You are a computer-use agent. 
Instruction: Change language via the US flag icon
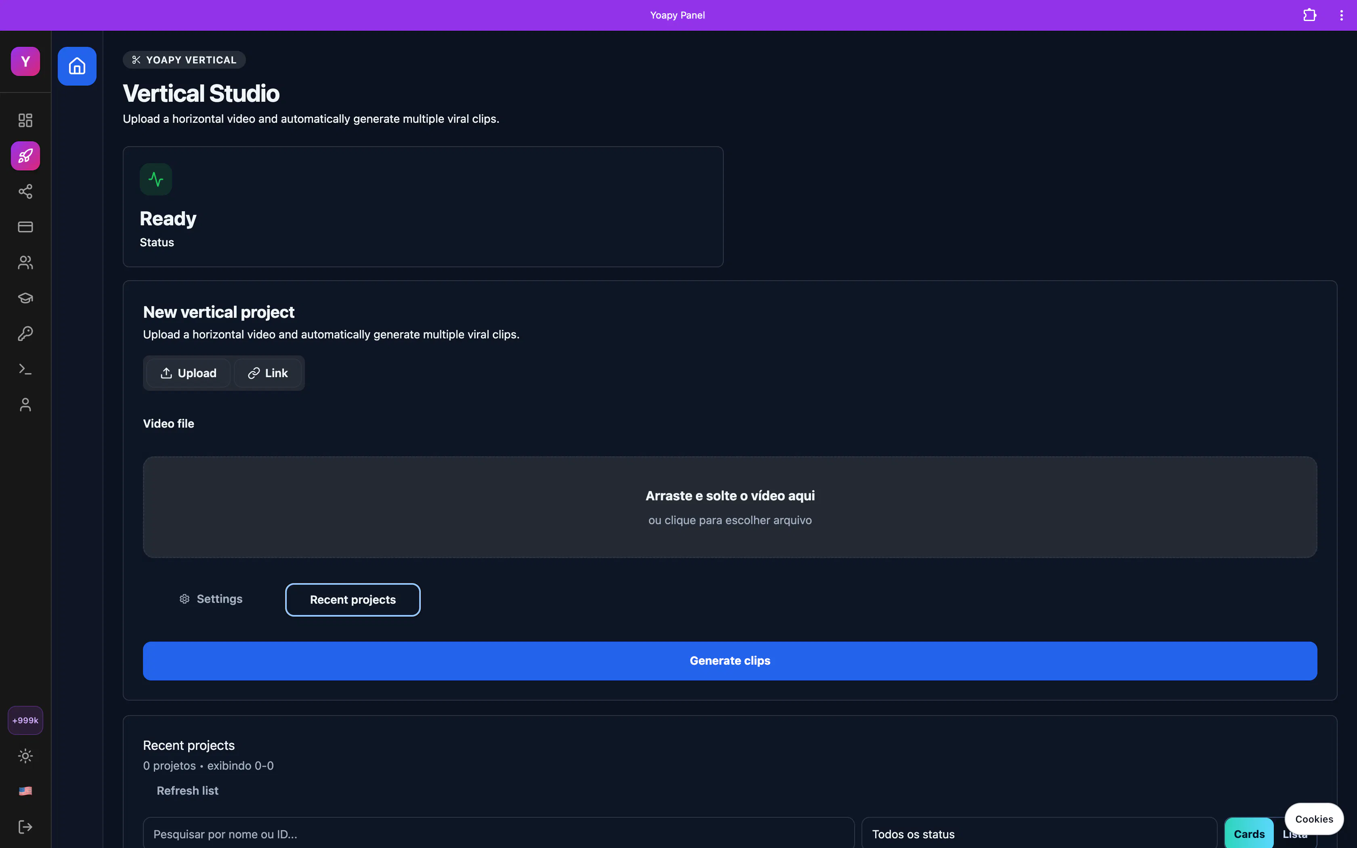click(x=25, y=791)
